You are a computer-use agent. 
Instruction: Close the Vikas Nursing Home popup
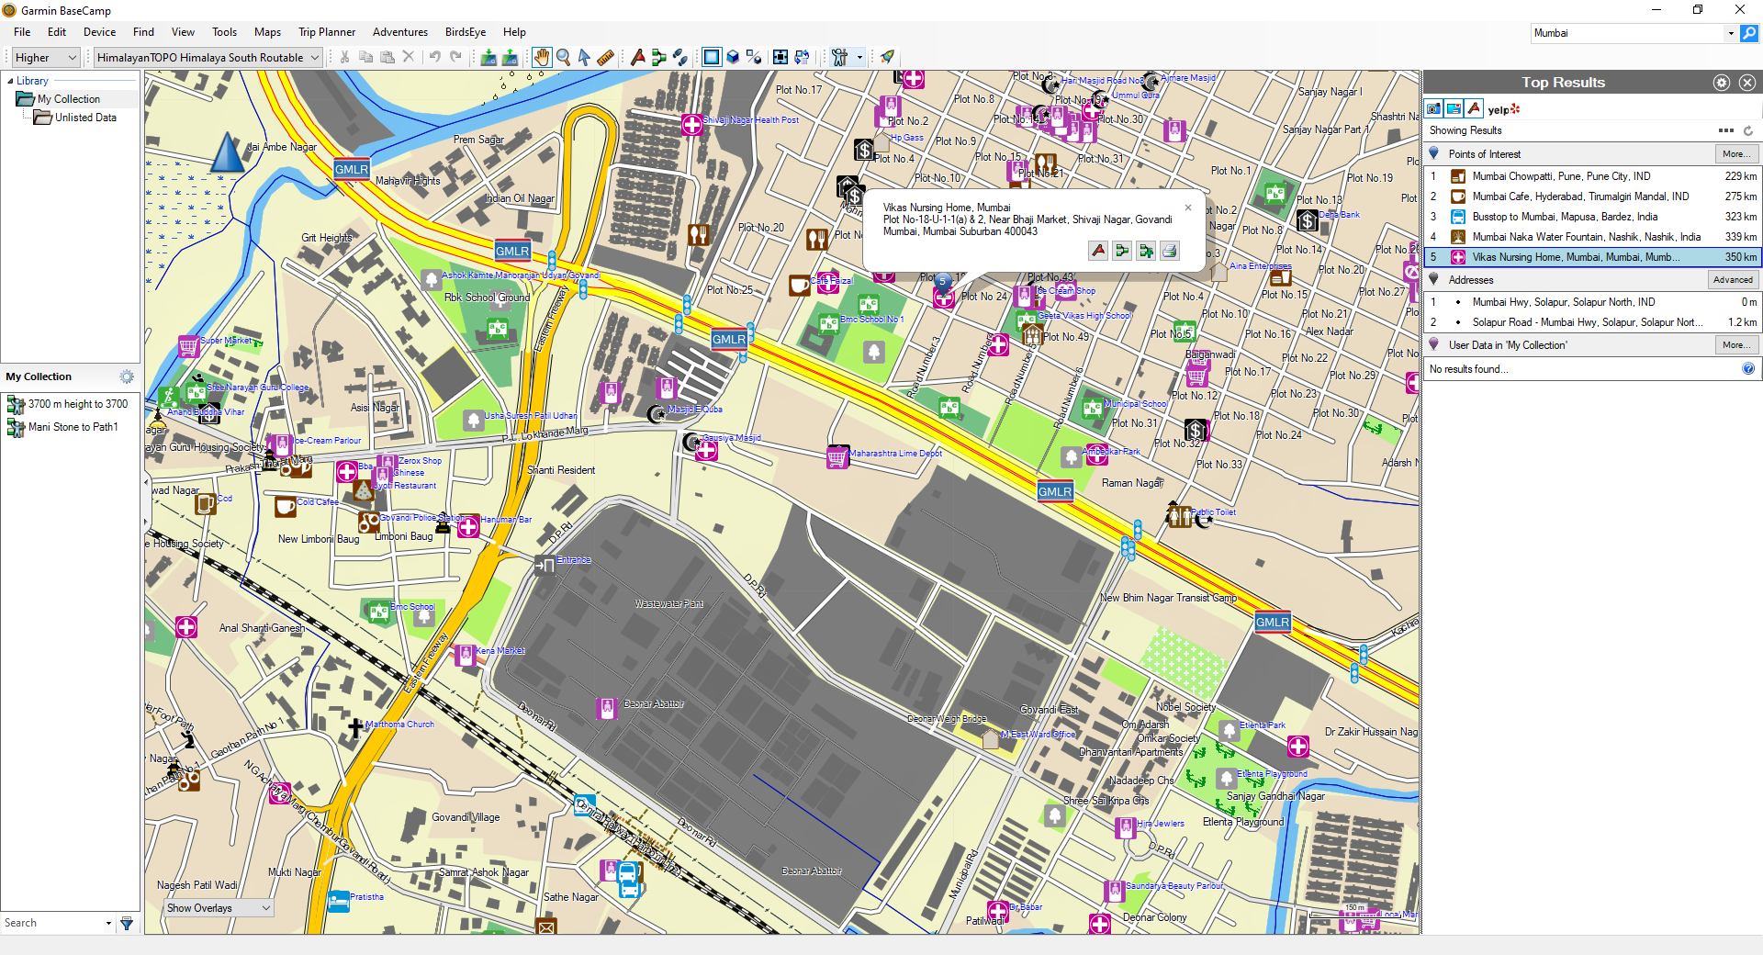point(1188,208)
